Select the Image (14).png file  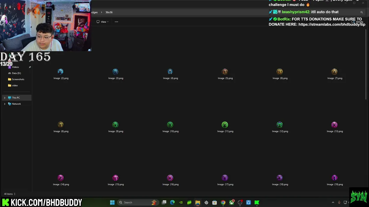[61, 181]
